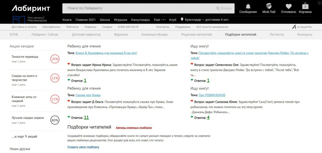The width and height of the screenshot is (322, 153).
Task: Open 4 answers under Про РОБИНЗОНОВ
Action: [x=208, y=117]
